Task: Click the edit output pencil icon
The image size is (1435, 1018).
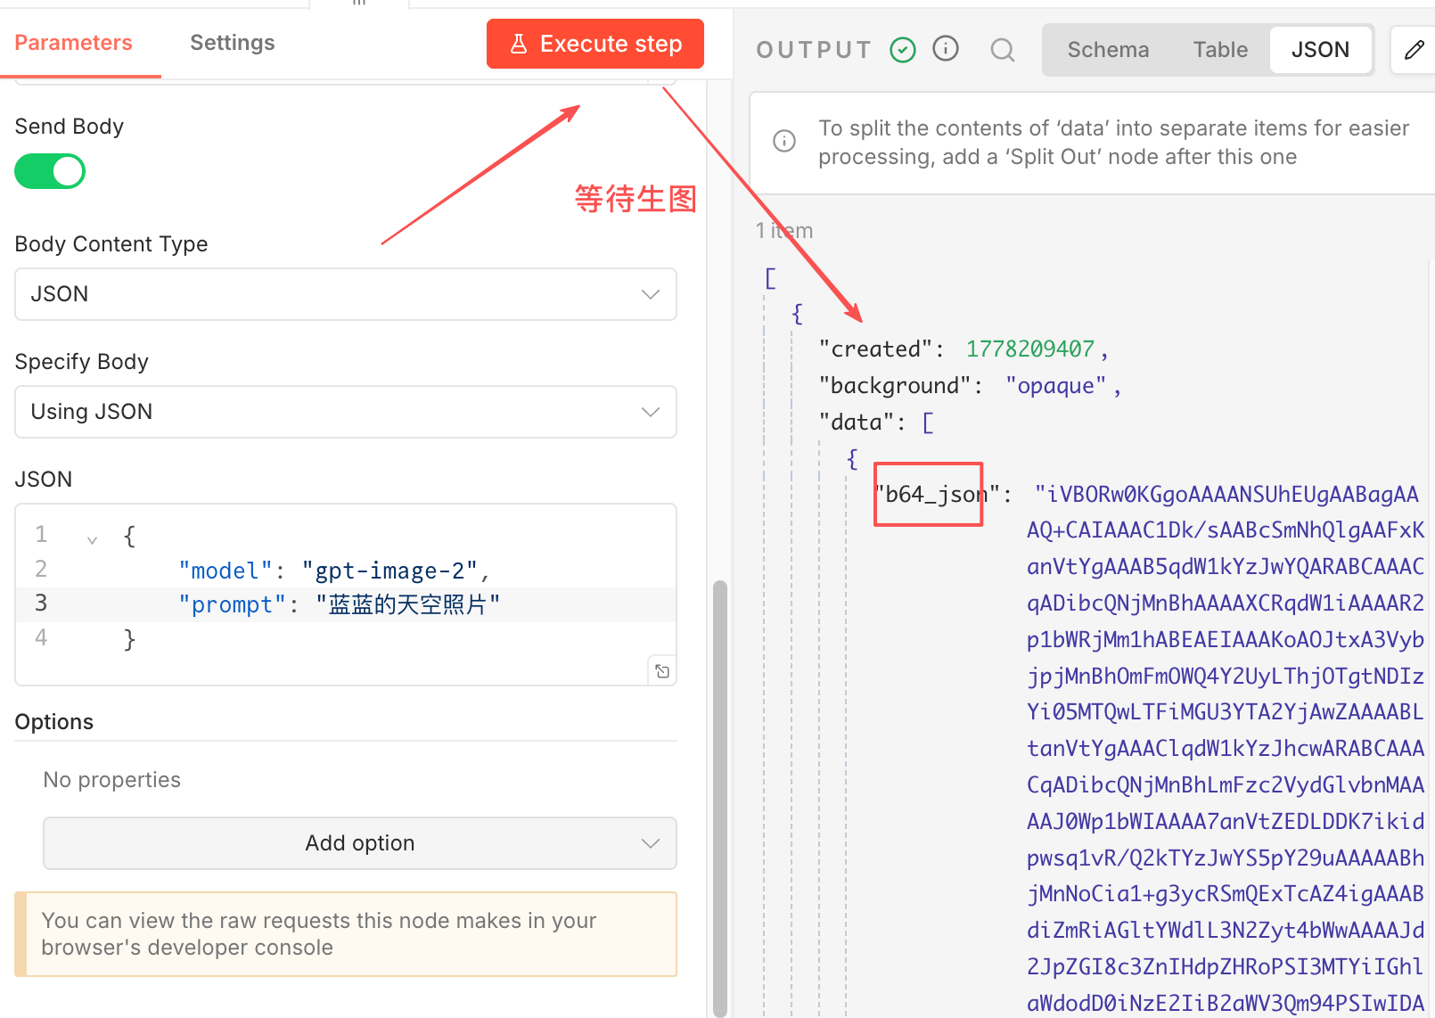Action: [x=1414, y=50]
